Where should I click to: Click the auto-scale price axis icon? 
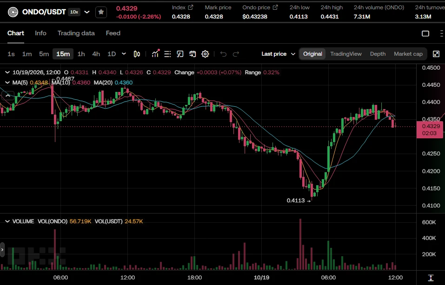[x=431, y=278]
